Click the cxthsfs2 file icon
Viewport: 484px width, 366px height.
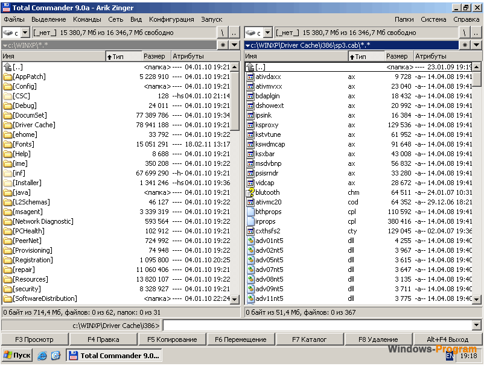tap(250, 231)
